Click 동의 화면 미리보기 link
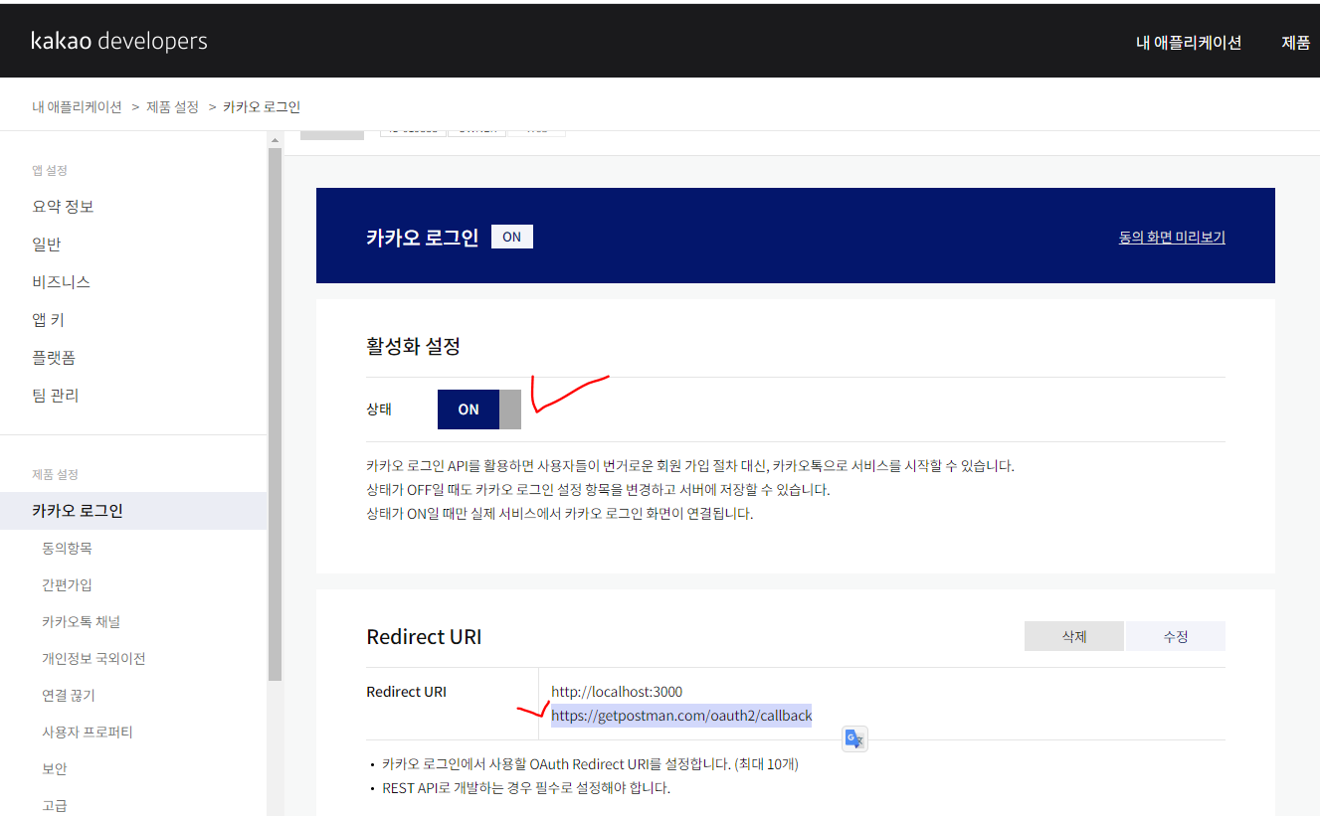Screen dimensions: 1320x816 pyautogui.click(x=1172, y=238)
